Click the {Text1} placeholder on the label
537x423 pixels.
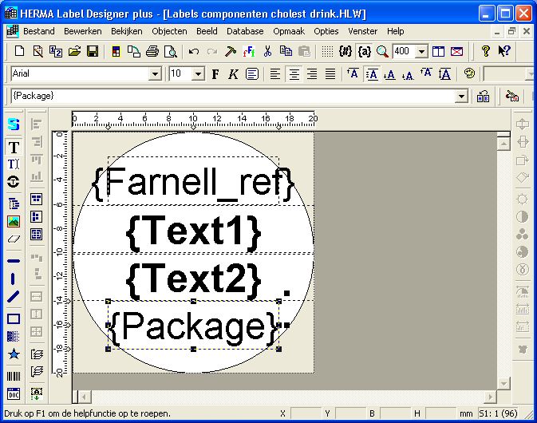(193, 231)
